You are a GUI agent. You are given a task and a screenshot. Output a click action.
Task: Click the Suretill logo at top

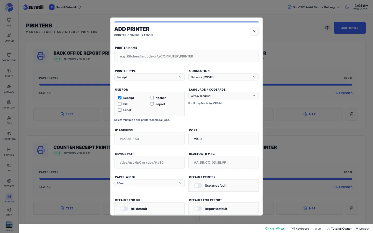click(33, 7)
